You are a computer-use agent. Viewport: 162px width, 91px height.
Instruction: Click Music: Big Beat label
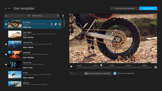(28, 58)
